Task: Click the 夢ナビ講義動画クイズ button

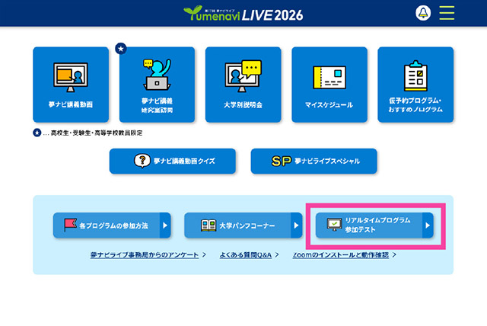Action: [173, 161]
